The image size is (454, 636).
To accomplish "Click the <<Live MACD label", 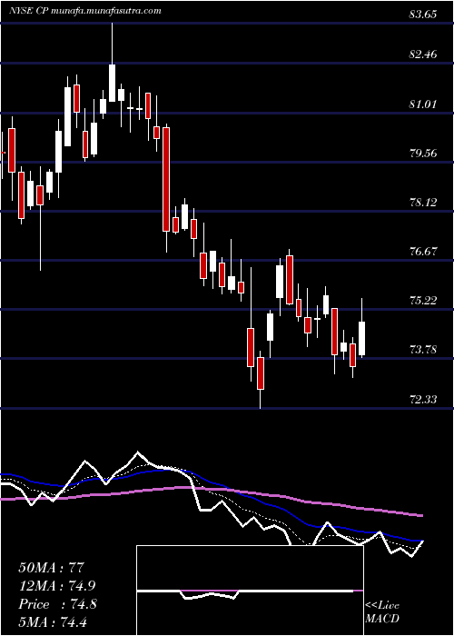I will tap(382, 612).
